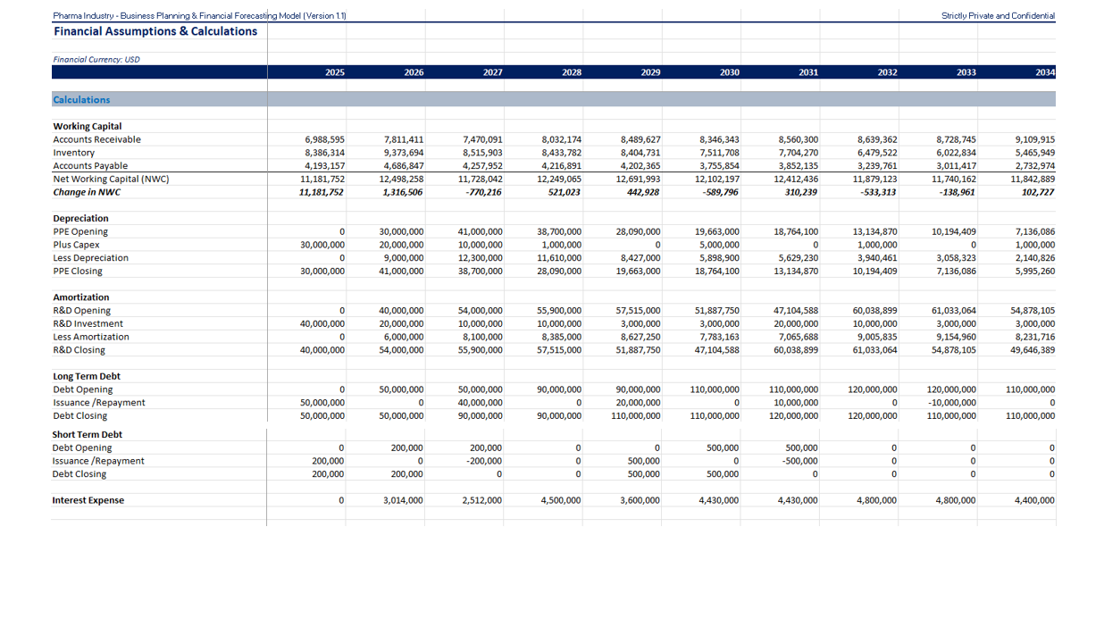Click Long Term Debt 2033 repayment -10,000,000
This screenshot has height=619, width=1104.
[951, 403]
